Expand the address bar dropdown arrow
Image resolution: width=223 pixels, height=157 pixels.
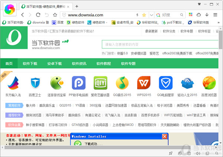pos(152,15)
